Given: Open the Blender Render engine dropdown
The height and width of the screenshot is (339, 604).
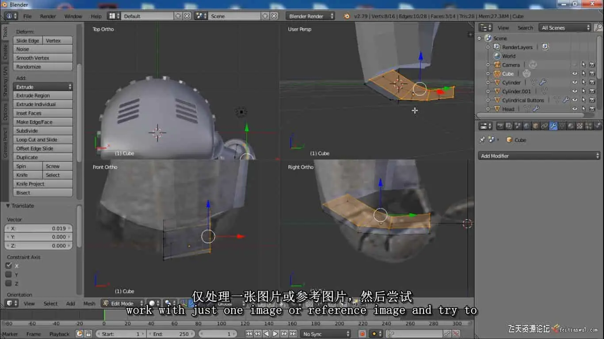Looking at the screenshot, I should point(311,16).
